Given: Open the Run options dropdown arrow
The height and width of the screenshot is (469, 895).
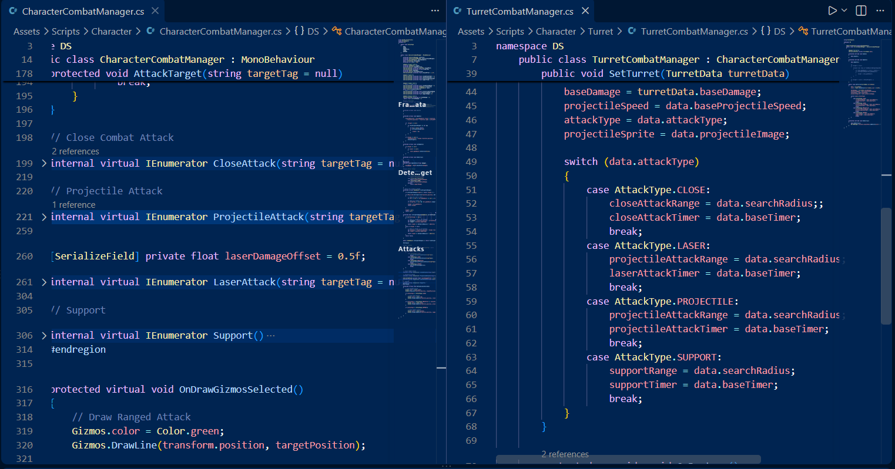Looking at the screenshot, I should [x=844, y=11].
